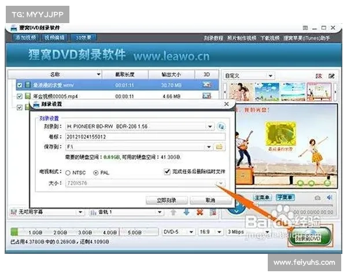Click the film icon of 年会视频00005.mp4
Screen dimensions: 347x277
[28, 96]
